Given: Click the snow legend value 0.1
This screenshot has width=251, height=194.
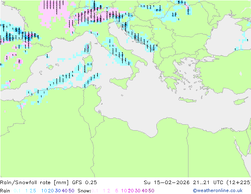Looking at the screenshot, I should point(95,191).
